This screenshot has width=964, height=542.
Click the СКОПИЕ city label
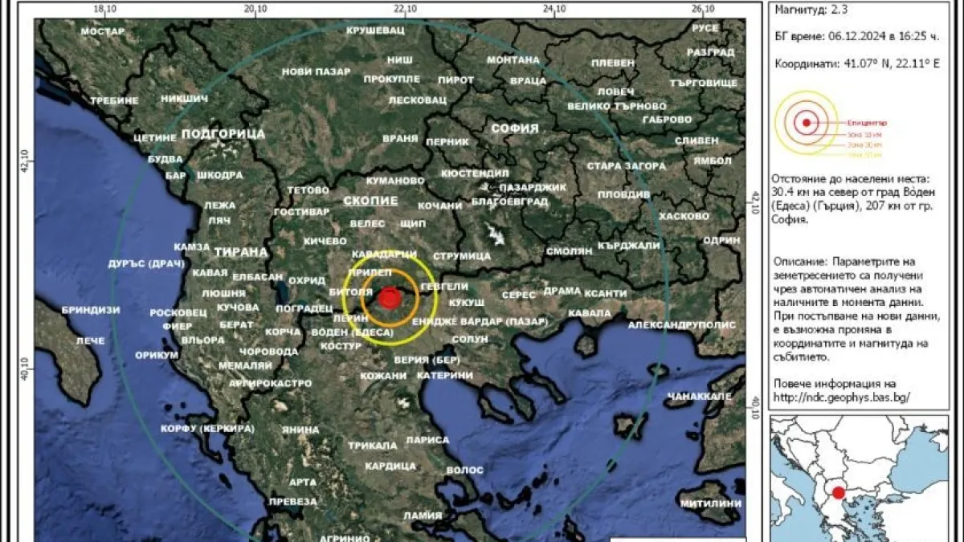click(370, 200)
